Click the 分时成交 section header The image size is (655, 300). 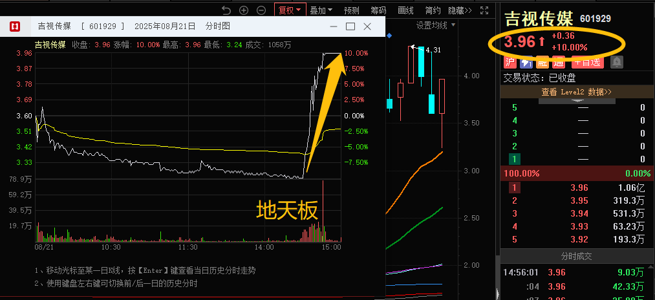tap(577, 256)
